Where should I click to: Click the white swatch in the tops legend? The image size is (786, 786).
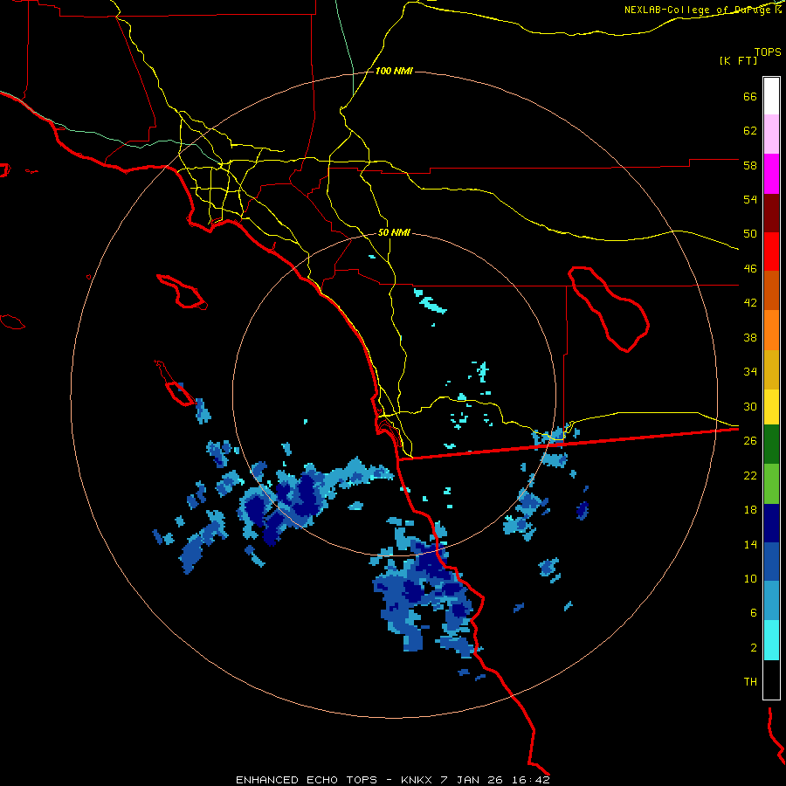(x=771, y=96)
